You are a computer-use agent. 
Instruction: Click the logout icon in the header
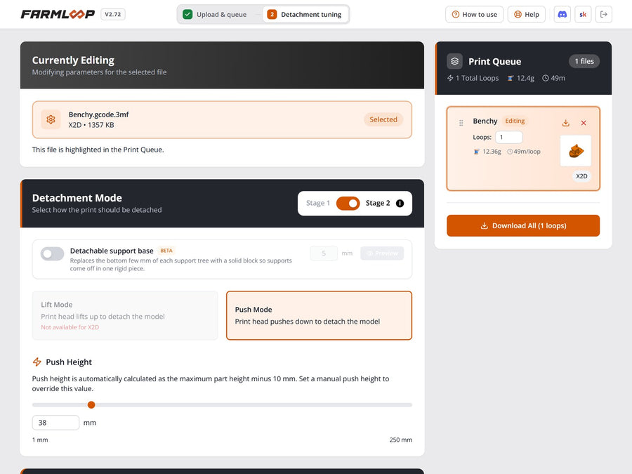(603, 15)
